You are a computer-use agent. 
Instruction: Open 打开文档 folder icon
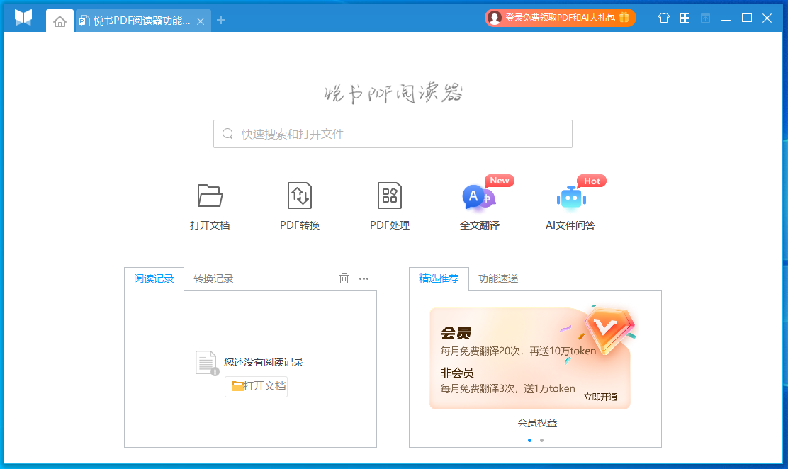coord(210,196)
